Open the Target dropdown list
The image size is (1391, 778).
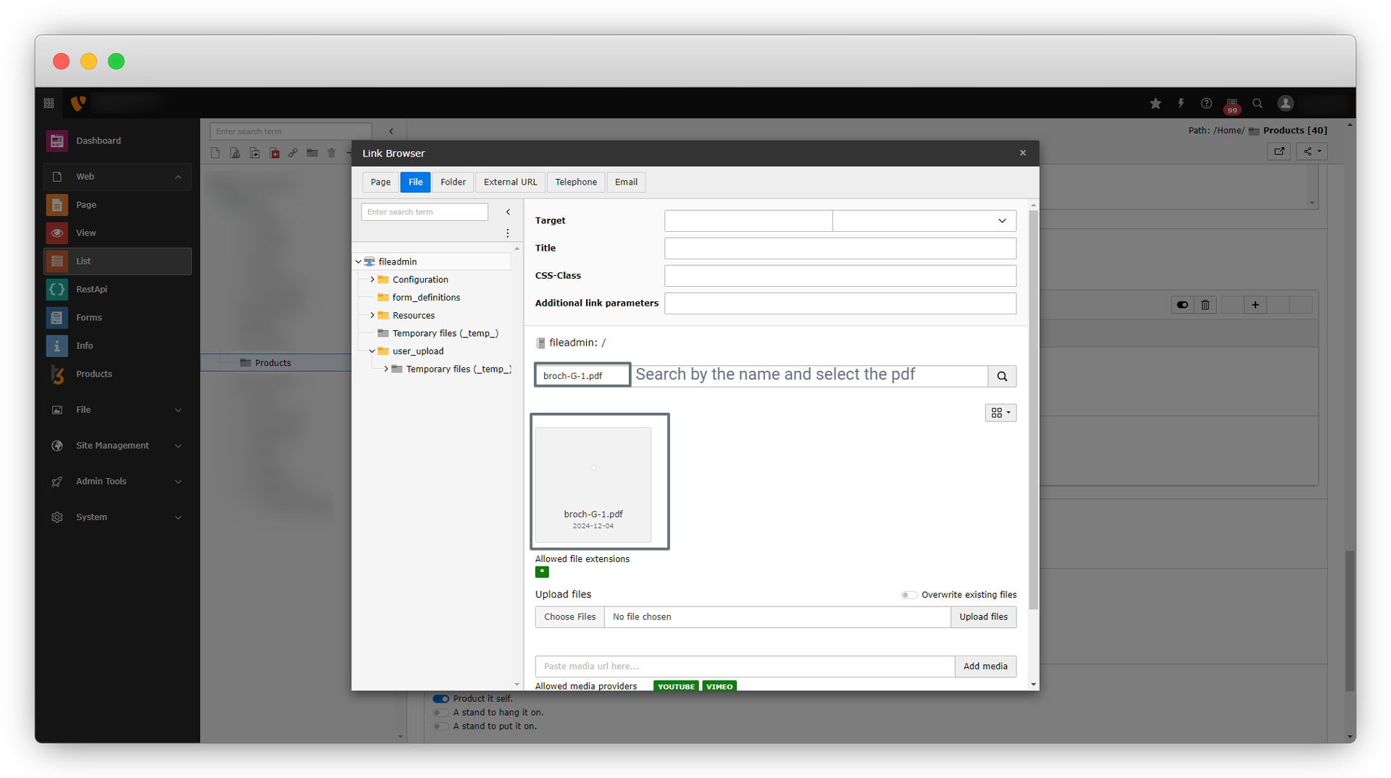click(924, 221)
